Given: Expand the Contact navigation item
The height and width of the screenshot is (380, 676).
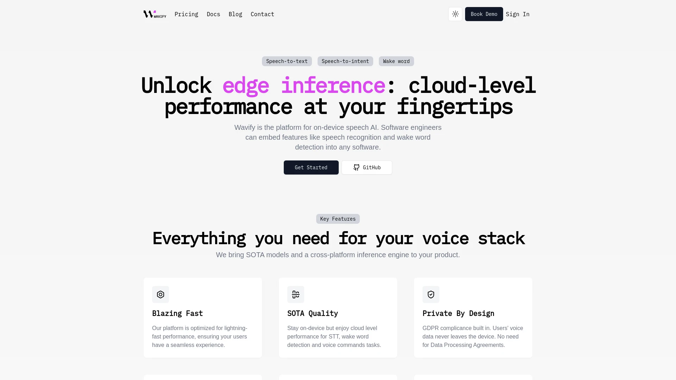Looking at the screenshot, I should [262, 14].
